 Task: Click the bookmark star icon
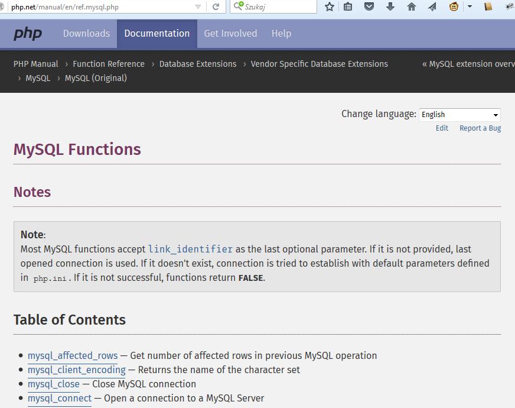coord(330,7)
